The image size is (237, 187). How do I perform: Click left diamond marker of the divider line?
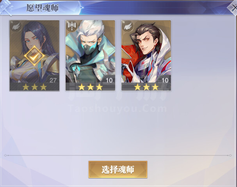[x=5, y=155]
